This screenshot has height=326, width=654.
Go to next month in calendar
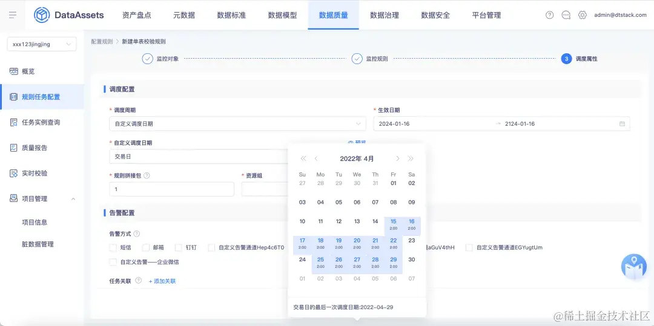coord(397,158)
